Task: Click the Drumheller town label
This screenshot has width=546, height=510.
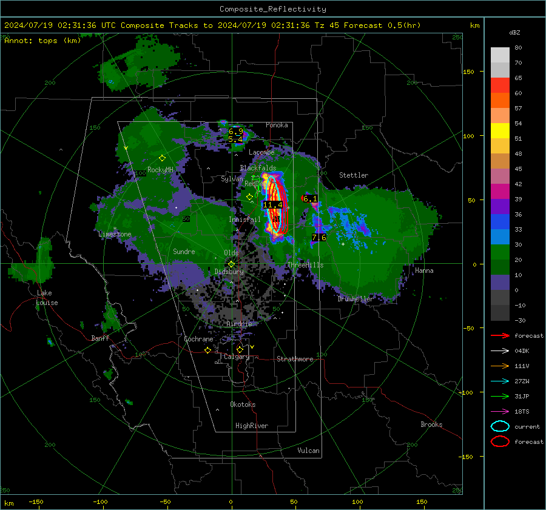Action: coord(356,299)
